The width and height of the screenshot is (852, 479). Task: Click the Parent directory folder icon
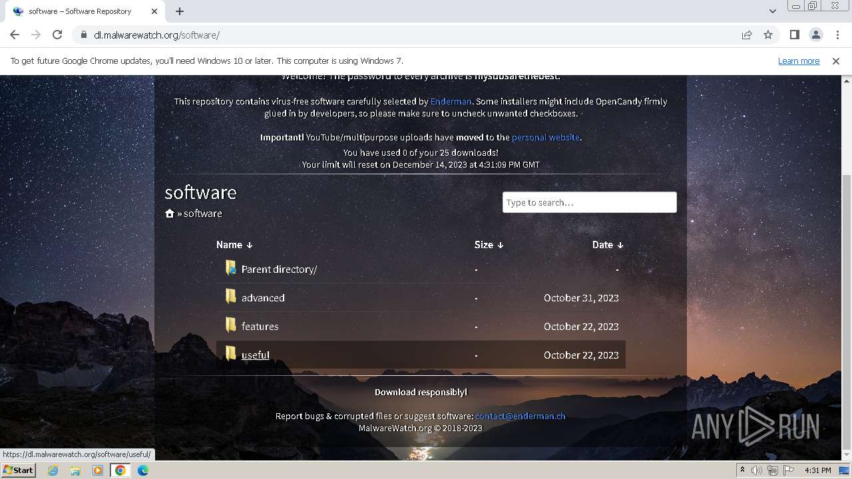pyautogui.click(x=230, y=268)
